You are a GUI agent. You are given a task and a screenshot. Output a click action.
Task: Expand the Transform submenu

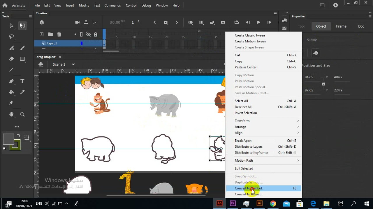[x=264, y=121]
